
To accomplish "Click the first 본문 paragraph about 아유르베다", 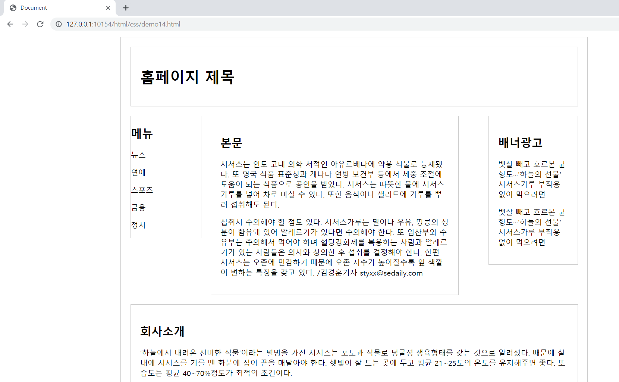I will [x=332, y=184].
